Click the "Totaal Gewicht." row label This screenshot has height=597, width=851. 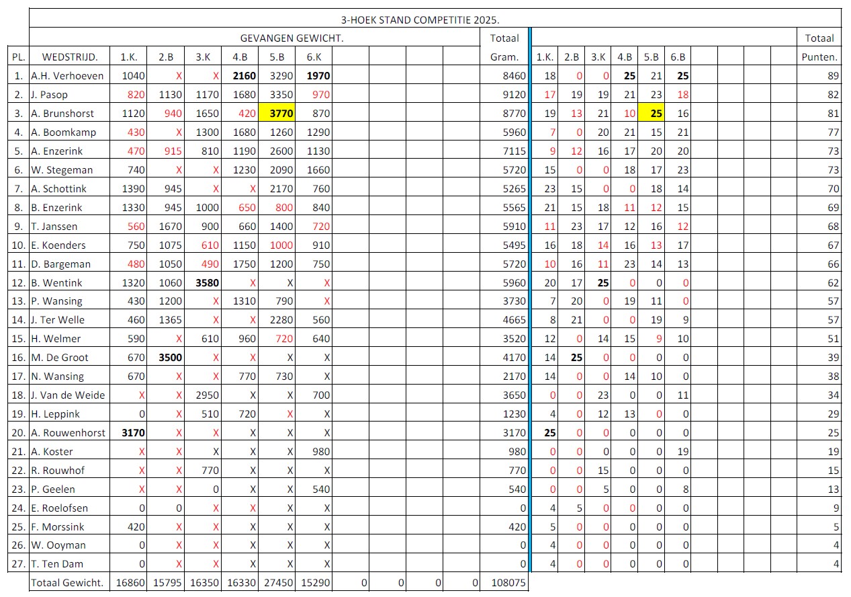click(x=69, y=583)
